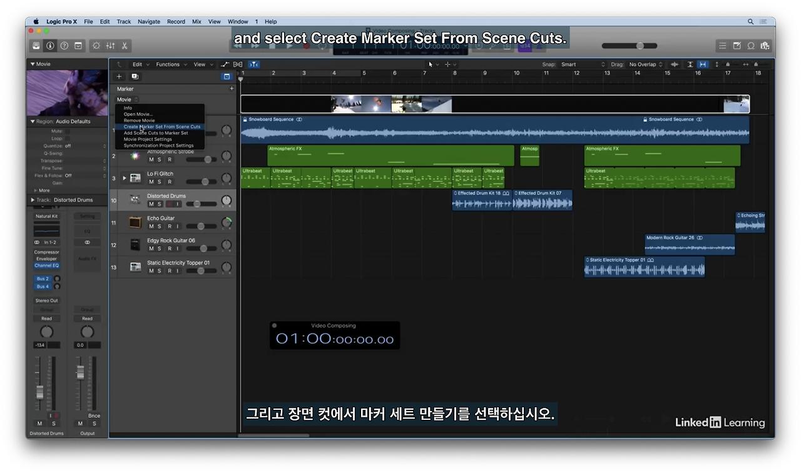The image size is (801, 473).
Task: Click the duplicate track button
Action: 135,76
